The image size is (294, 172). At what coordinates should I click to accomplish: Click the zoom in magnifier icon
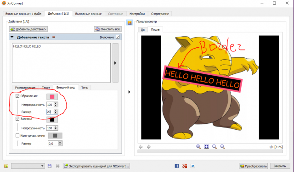tap(198, 147)
